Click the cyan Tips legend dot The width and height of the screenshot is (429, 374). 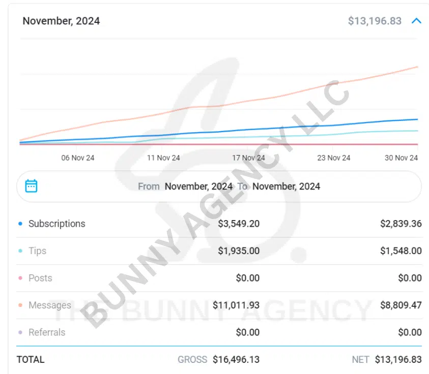(20, 251)
